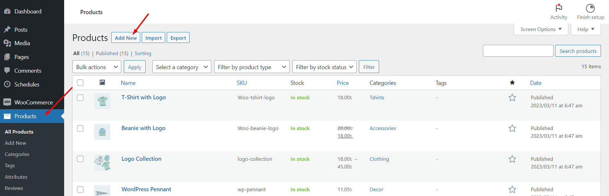Click the Add New product button
Screen dimensions: 609x196
tap(126, 38)
